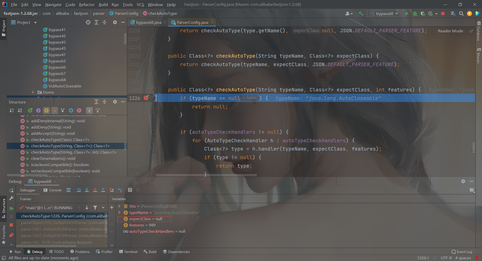Toggle Show Lambdas pink lambda icon
The width and height of the screenshot is (482, 261).
79,110
